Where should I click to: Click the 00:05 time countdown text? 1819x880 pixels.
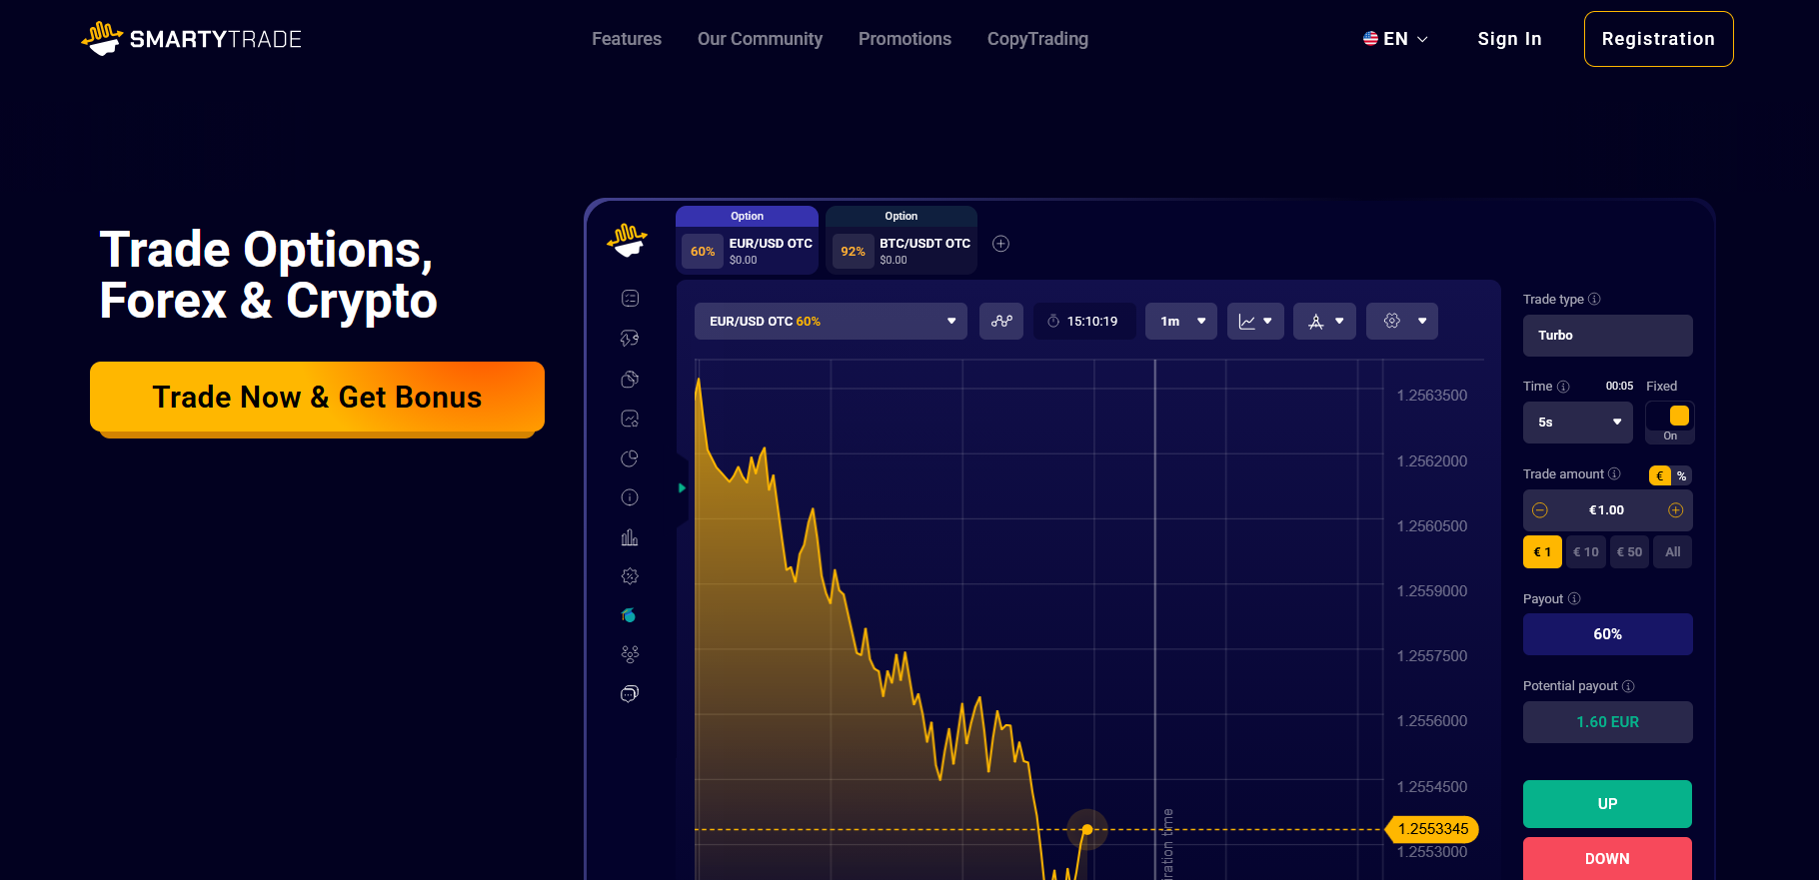(x=1619, y=387)
